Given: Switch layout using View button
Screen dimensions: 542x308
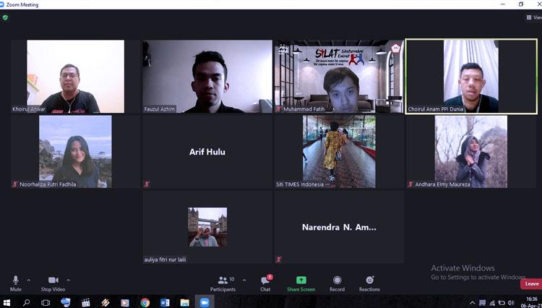Looking at the screenshot, I should click(534, 17).
